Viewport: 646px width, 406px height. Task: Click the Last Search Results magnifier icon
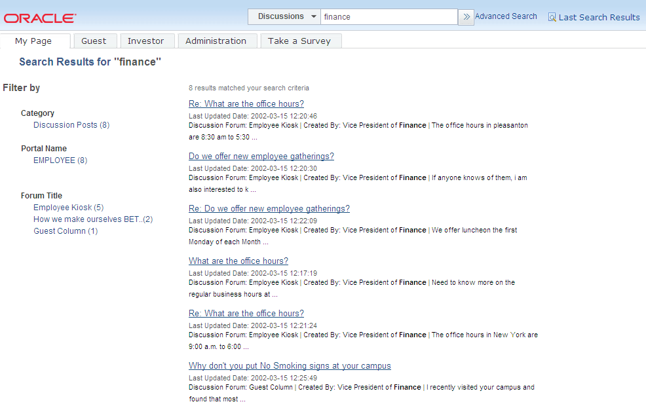551,17
